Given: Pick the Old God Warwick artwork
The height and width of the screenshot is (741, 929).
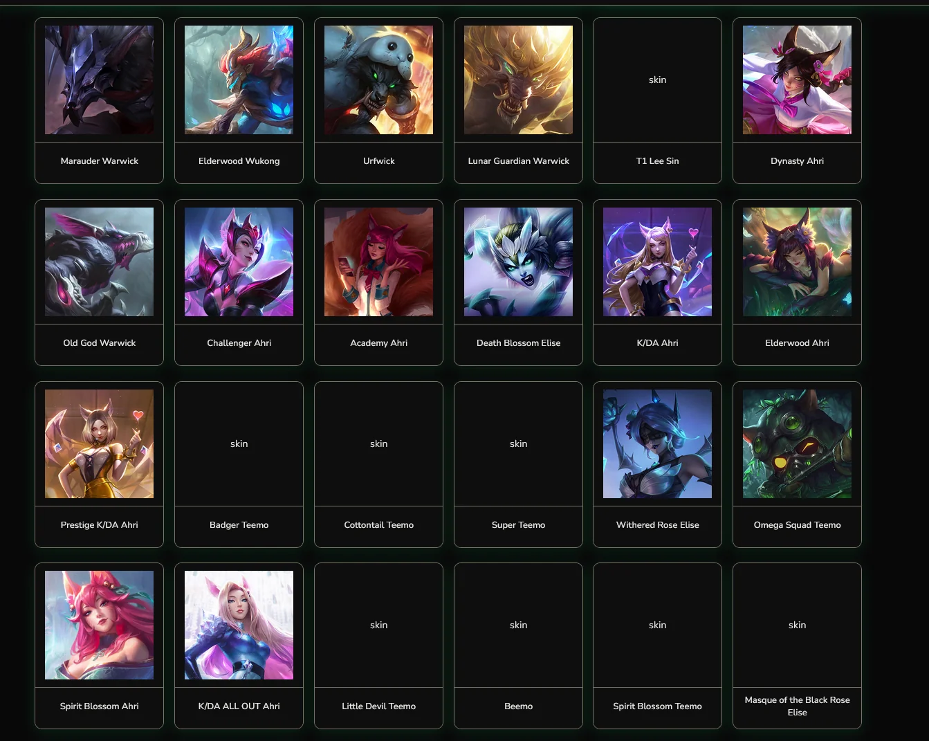Looking at the screenshot, I should (x=99, y=262).
